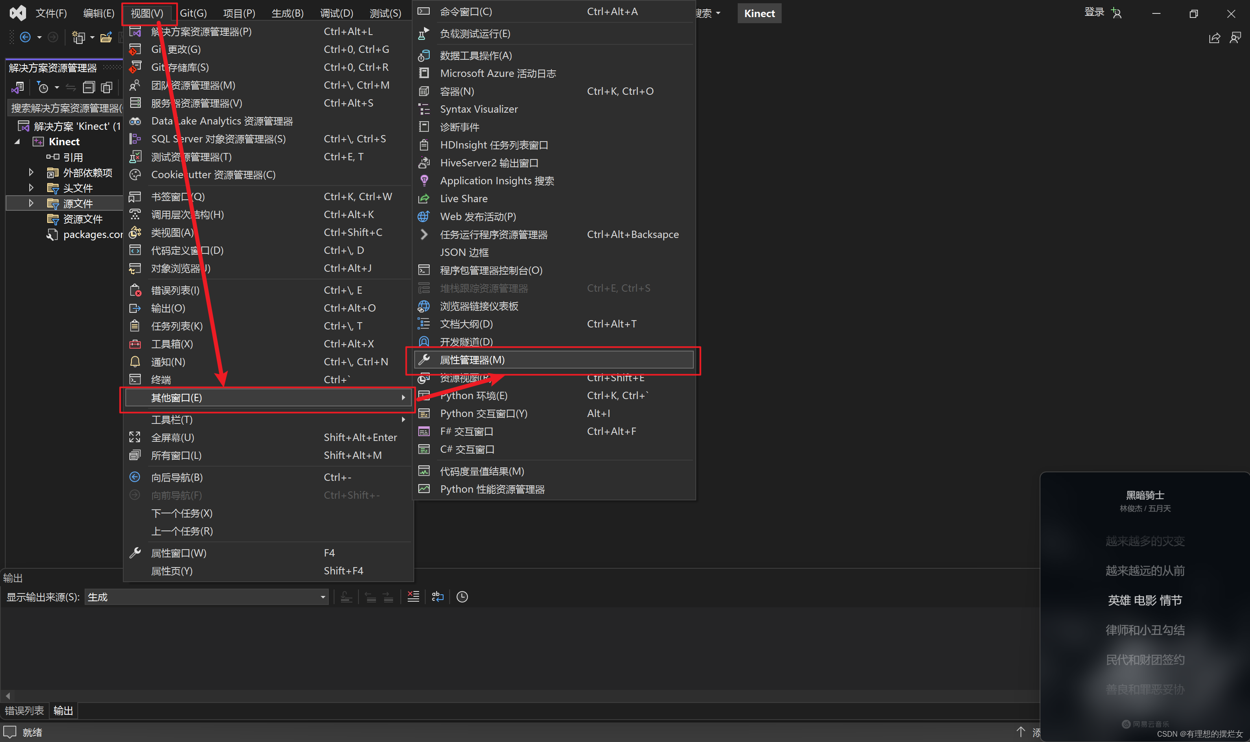
Task: Sync Solution Explorer with active document
Action: click(x=70, y=87)
